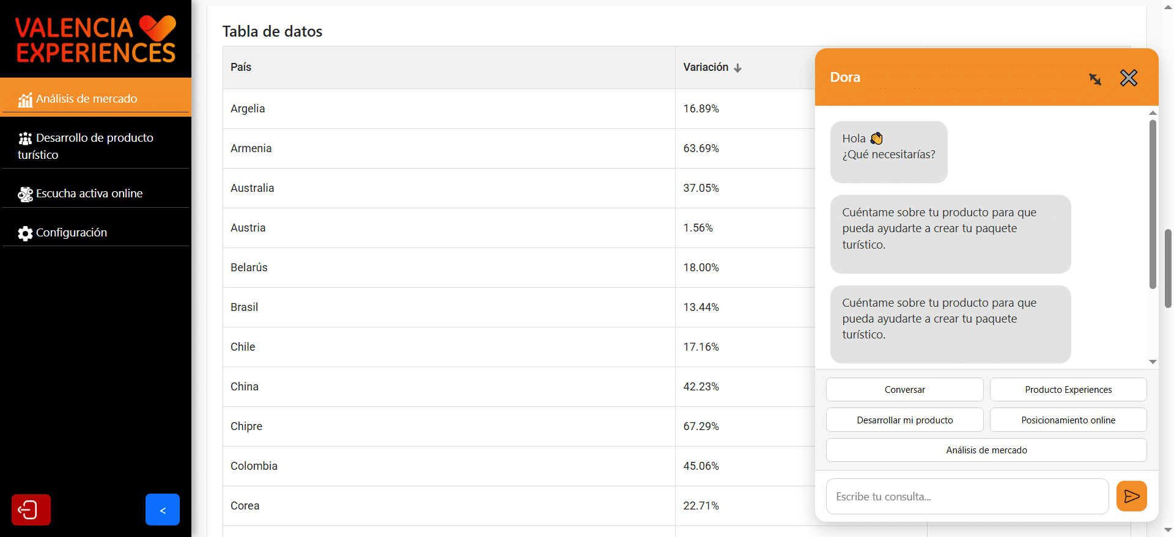Click the Conversar quick reply button
This screenshot has height=537, width=1174.
pos(904,390)
